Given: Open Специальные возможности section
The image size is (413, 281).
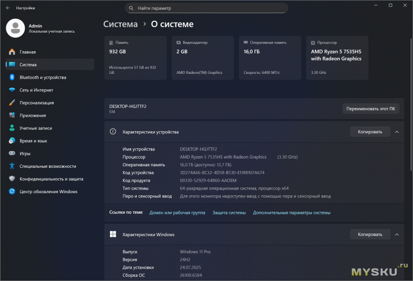Looking at the screenshot, I should point(50,166).
